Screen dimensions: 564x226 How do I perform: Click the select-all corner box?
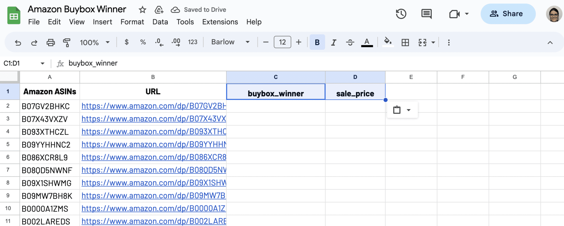[10, 77]
